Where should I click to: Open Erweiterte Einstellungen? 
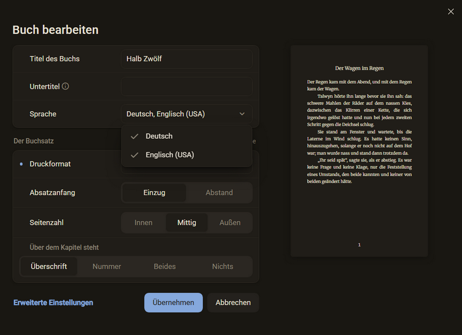[53, 303]
